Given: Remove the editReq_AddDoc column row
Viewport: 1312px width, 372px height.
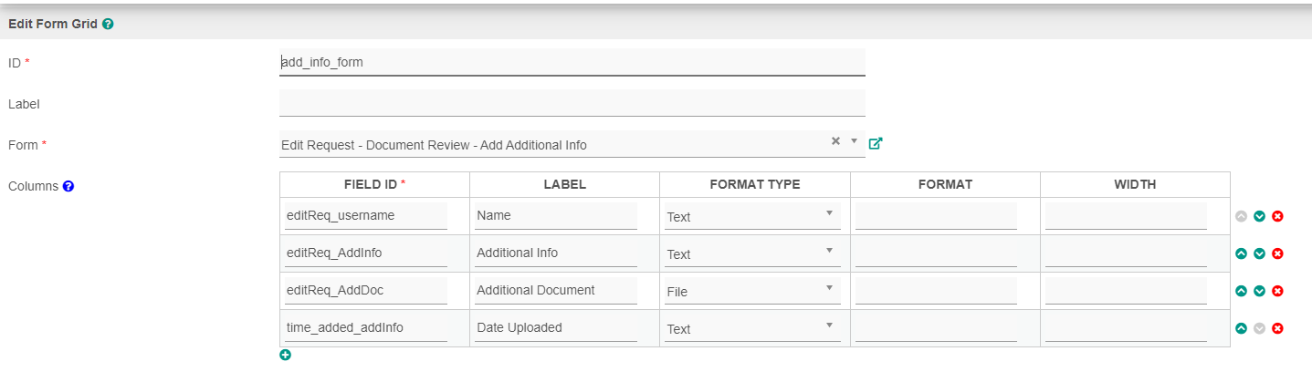Looking at the screenshot, I should point(1277,291).
